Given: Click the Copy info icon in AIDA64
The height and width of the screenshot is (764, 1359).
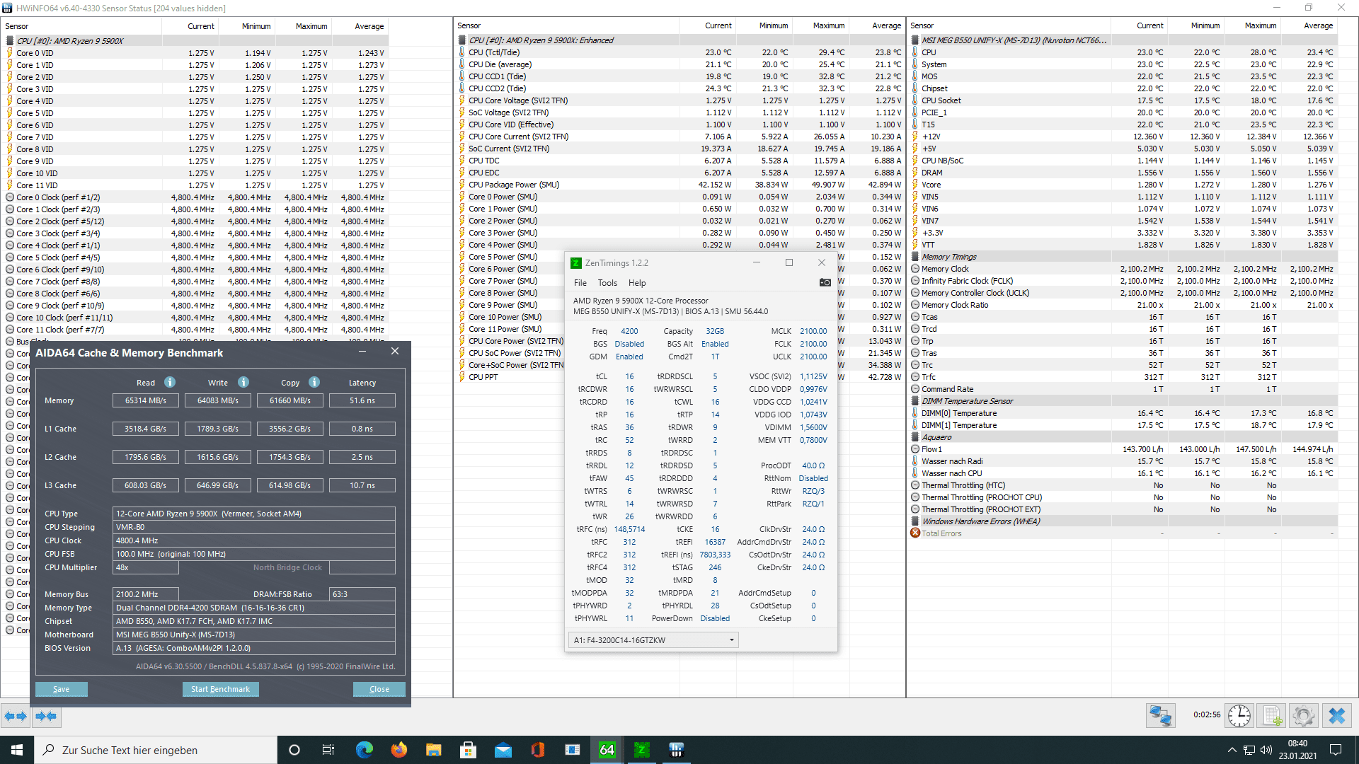Looking at the screenshot, I should pos(314,382).
